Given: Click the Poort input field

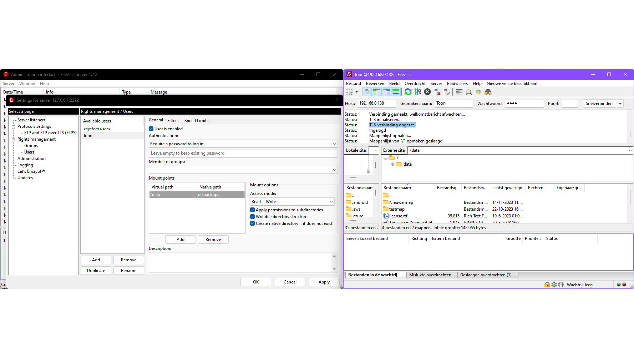Looking at the screenshot, I should tap(570, 103).
